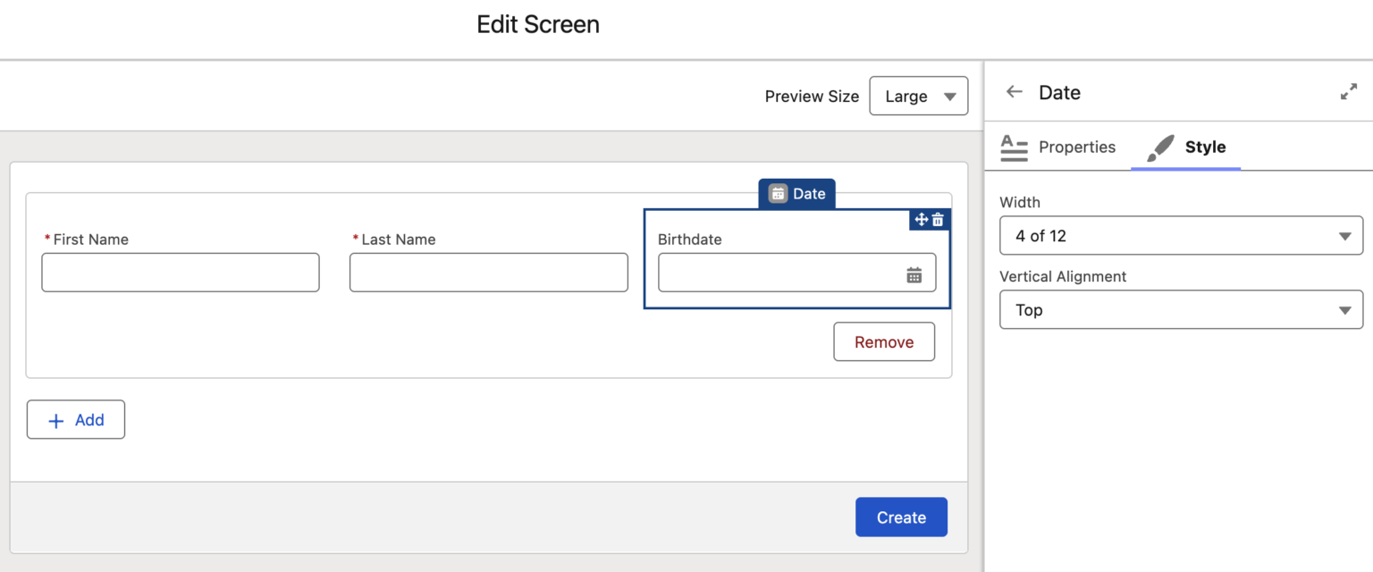The image size is (1373, 572).
Task: Click the calendar icon on the Date badge
Action: pos(778,193)
